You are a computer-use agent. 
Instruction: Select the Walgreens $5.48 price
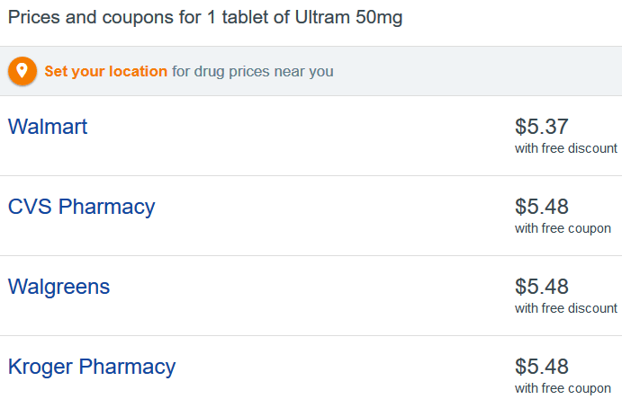[x=542, y=287]
